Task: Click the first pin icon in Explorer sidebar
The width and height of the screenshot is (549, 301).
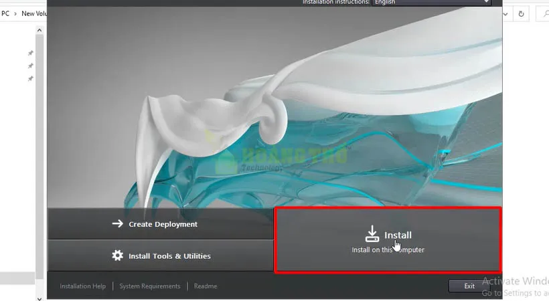Action: (30, 54)
